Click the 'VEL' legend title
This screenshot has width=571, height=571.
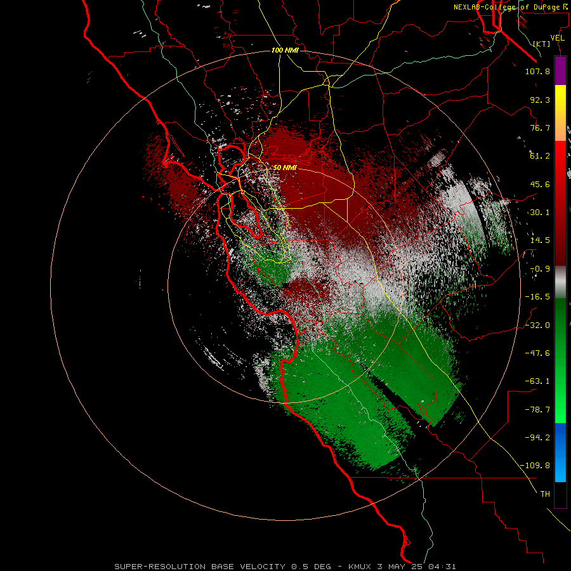click(557, 38)
